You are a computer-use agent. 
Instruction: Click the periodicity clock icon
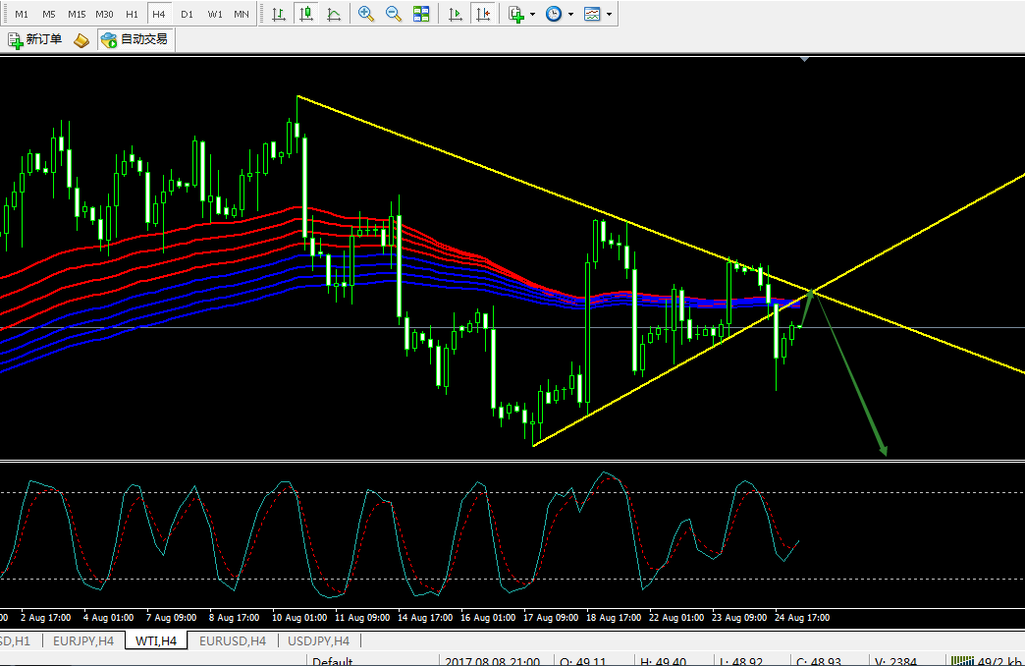[554, 14]
